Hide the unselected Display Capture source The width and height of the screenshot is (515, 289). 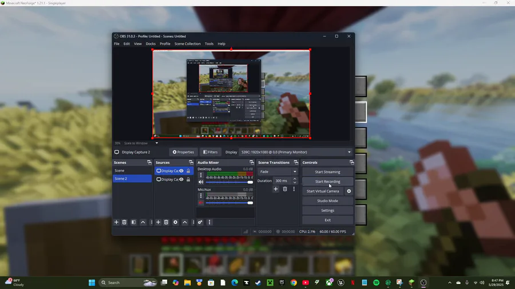pos(181,179)
